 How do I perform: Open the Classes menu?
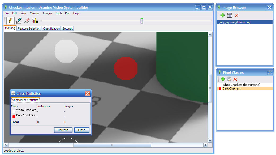click(34, 13)
